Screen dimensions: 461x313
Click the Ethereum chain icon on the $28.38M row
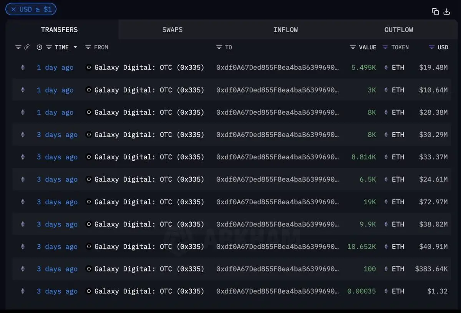coord(23,112)
